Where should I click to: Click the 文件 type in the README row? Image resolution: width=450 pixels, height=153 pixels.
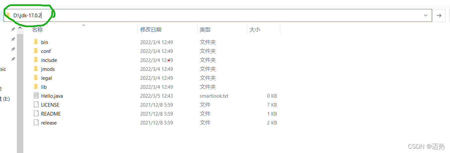point(205,114)
